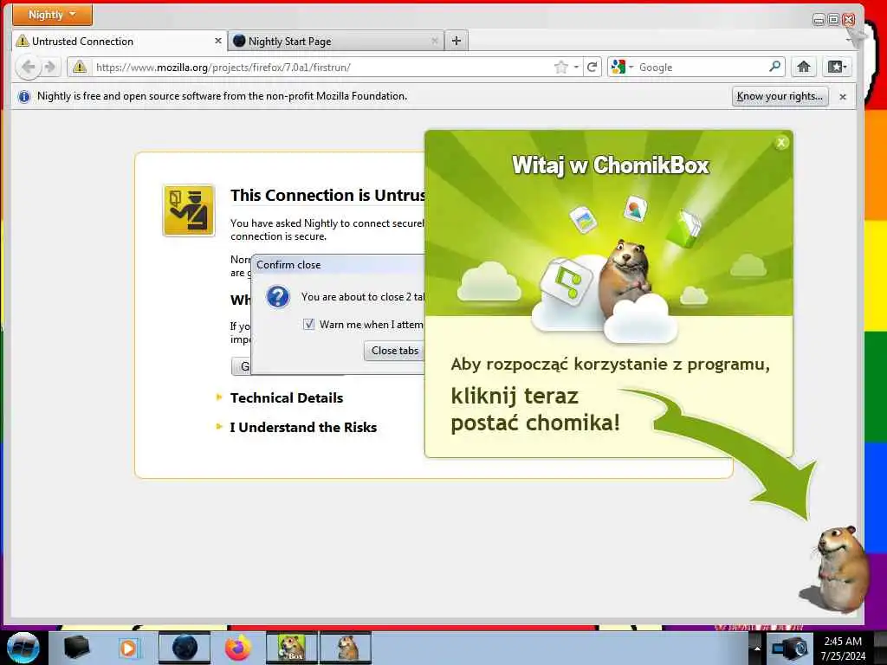The width and height of the screenshot is (887, 665).
Task: Switch to the Nightly Start Page tab
Action: tap(336, 42)
